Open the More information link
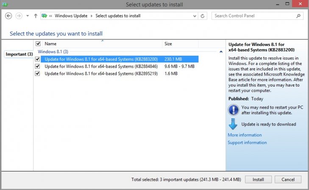The width and height of the screenshot is (309, 190). point(245,135)
